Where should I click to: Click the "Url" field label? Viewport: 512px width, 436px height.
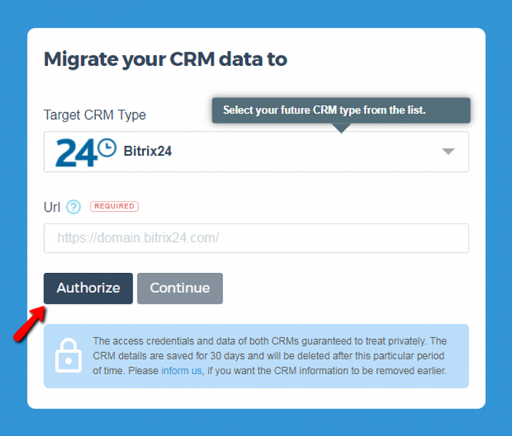point(52,207)
